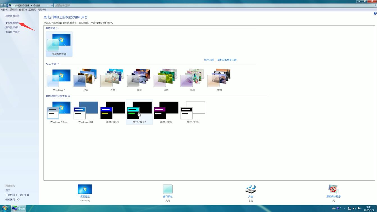Open 窗口颜色 window color icon
The image size is (377, 212).
pyautogui.click(x=168, y=189)
